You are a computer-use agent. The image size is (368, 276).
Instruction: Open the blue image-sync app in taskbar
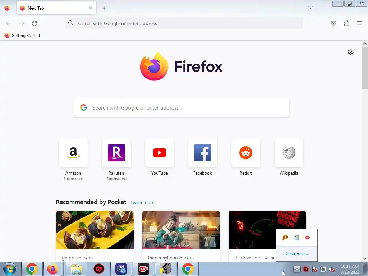click(x=121, y=269)
